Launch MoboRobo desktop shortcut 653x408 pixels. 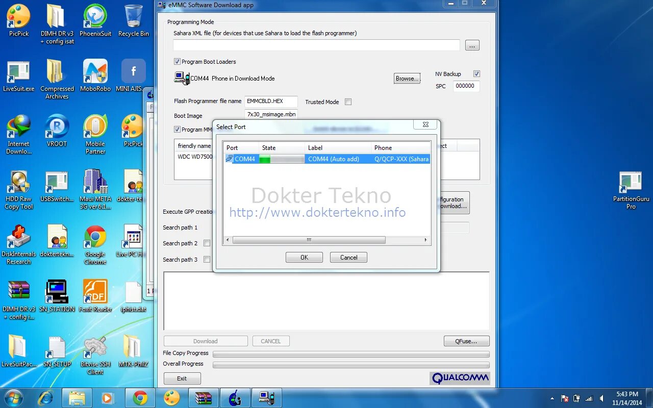pyautogui.click(x=95, y=75)
